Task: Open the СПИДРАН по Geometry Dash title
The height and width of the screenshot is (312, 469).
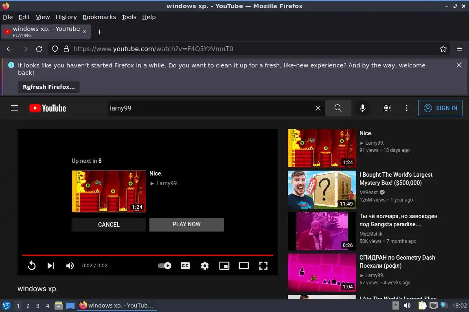Action: (397, 262)
